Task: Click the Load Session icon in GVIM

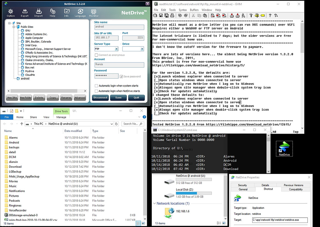Action: [x=232, y=15]
